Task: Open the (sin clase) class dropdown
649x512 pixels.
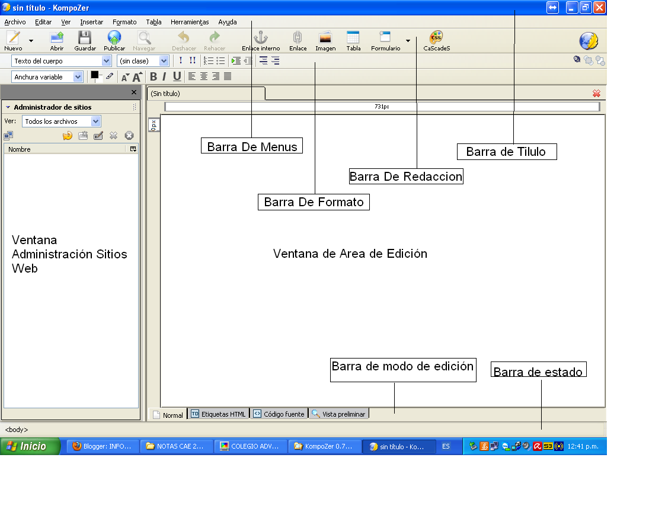Action: pos(164,61)
